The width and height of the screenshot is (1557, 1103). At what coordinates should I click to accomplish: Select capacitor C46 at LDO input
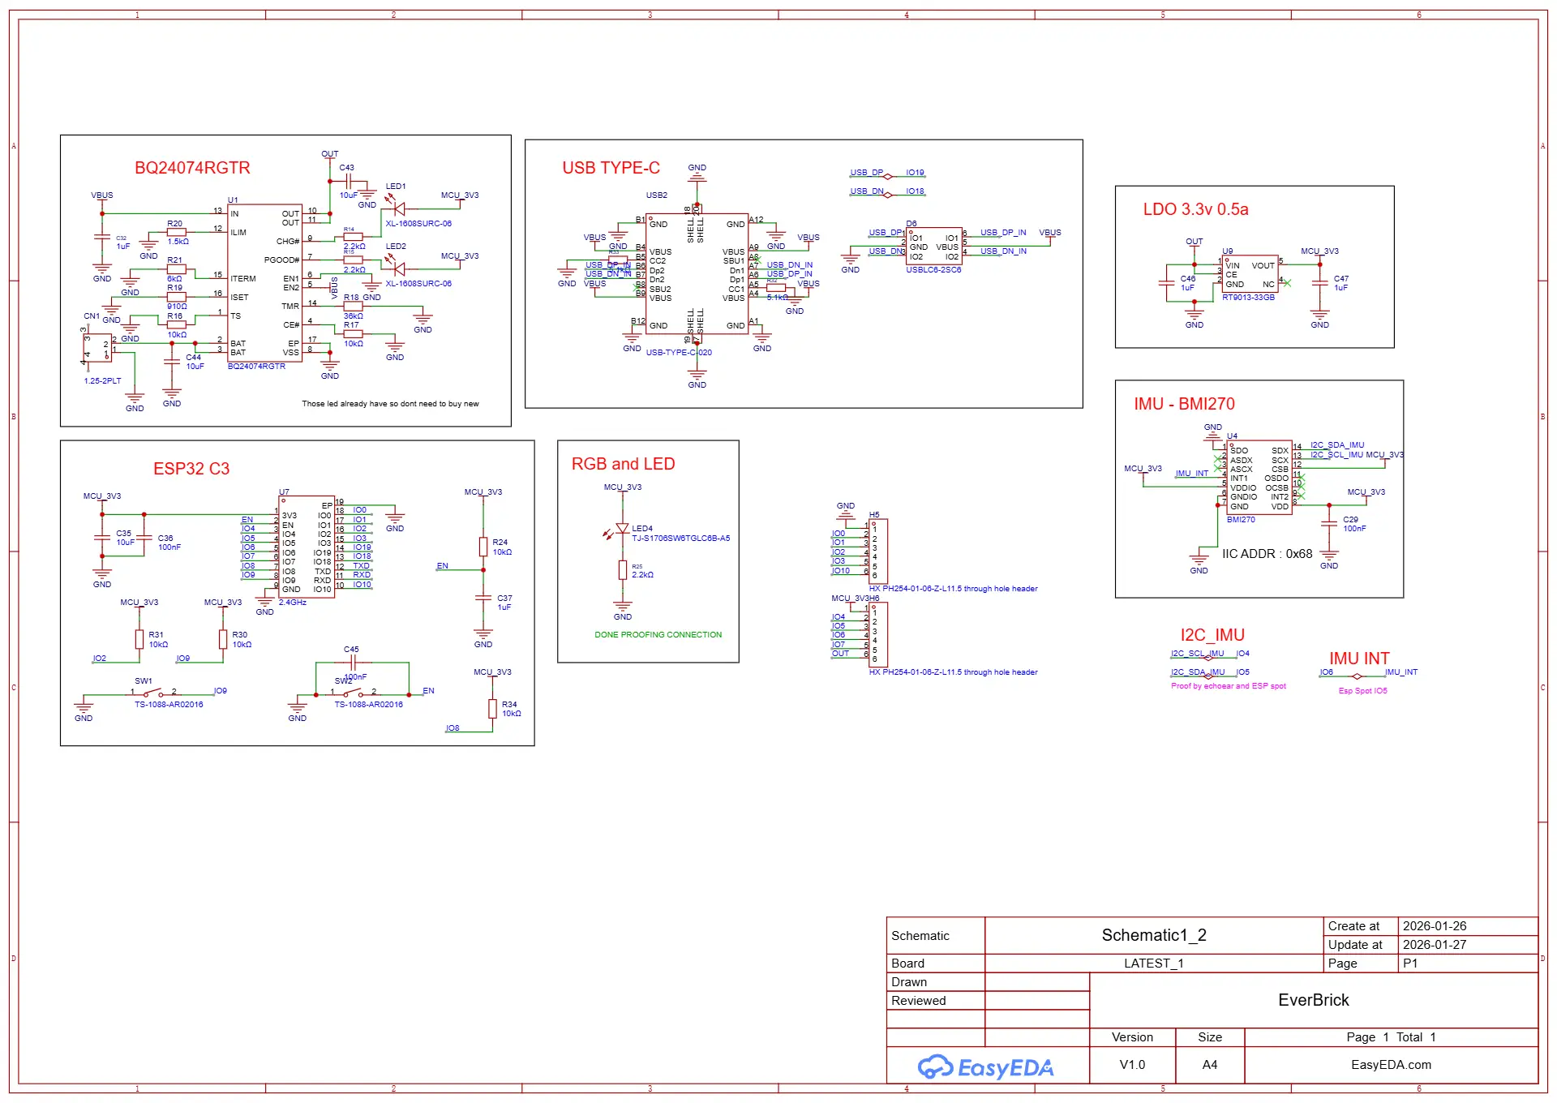[x=1166, y=283]
